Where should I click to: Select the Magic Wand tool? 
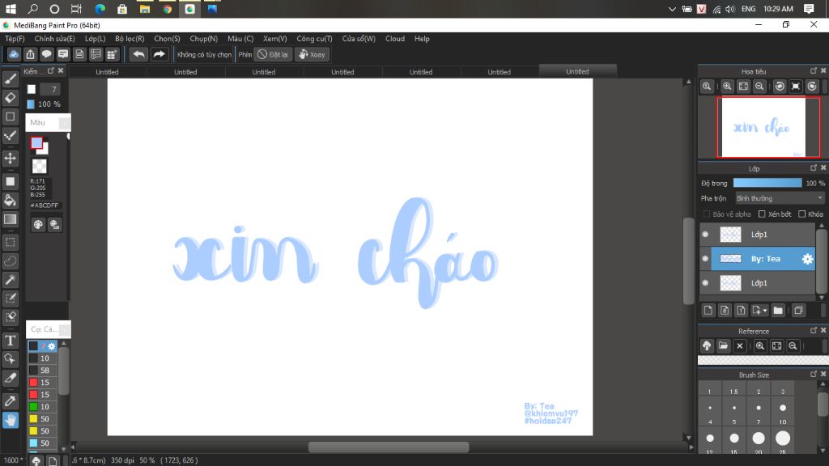(x=10, y=279)
